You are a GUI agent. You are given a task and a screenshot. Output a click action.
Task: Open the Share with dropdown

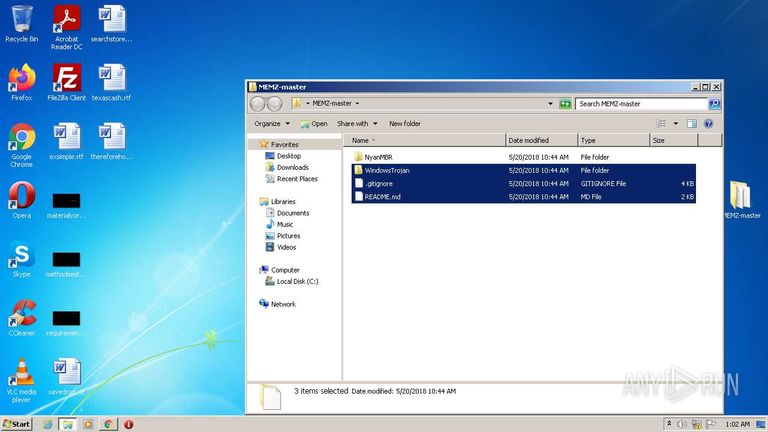coord(358,124)
